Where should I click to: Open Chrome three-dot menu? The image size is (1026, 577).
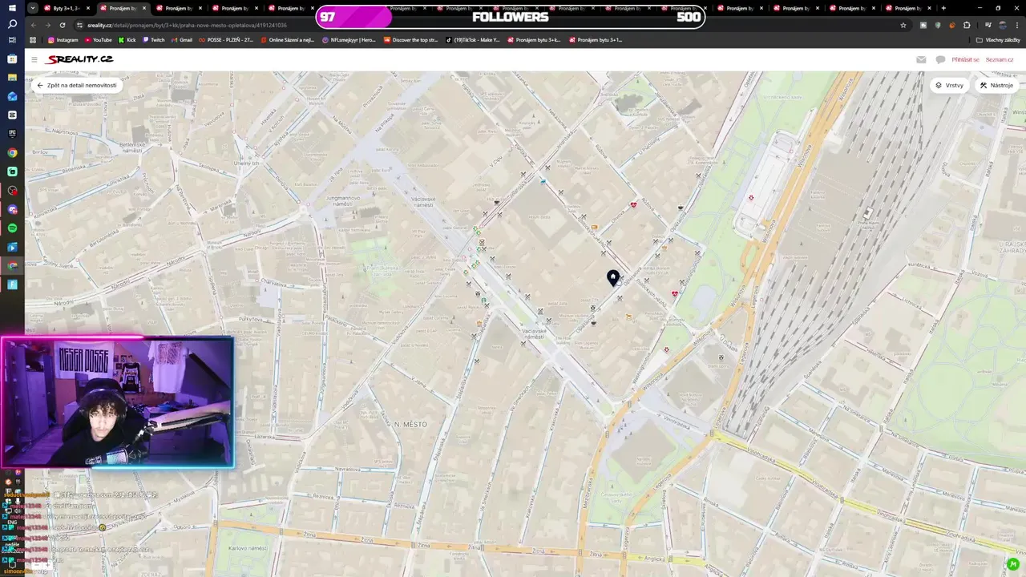pyautogui.click(x=1017, y=25)
